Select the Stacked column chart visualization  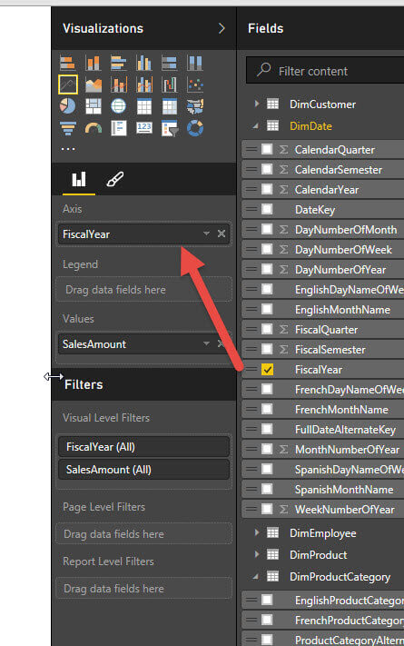94,63
